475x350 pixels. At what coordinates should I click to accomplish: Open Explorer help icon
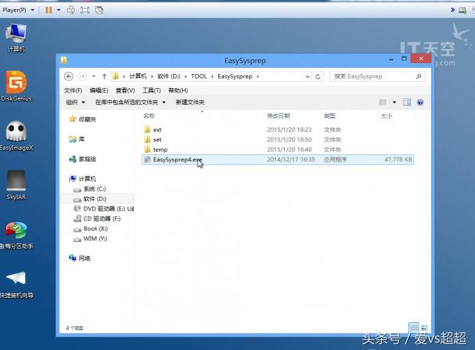pyautogui.click(x=420, y=102)
